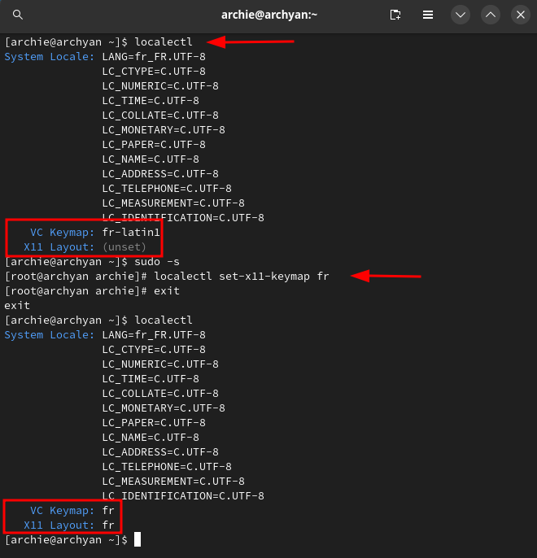Maximize the terminal with the up-chevron button

click(x=490, y=15)
